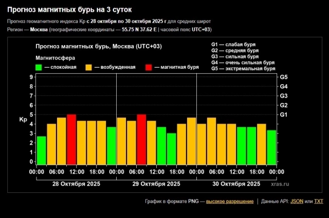This screenshot has height=218, width=329.
Task: Select the red storm bar on 29 October
Action: (141, 139)
